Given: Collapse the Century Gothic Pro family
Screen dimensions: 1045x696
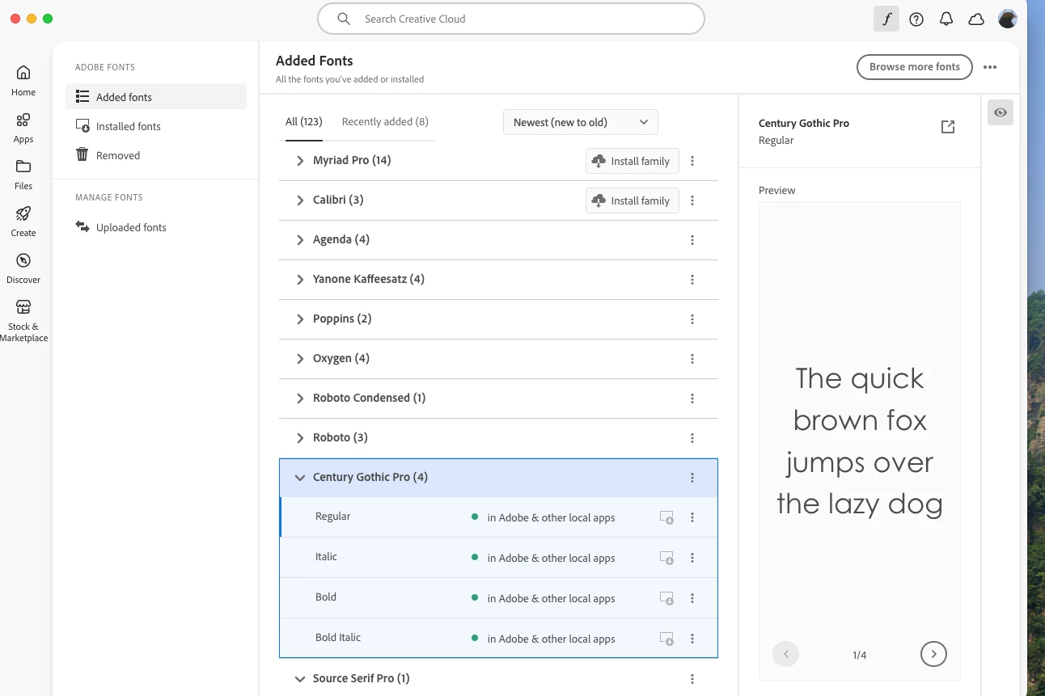Looking at the screenshot, I should click(x=300, y=478).
